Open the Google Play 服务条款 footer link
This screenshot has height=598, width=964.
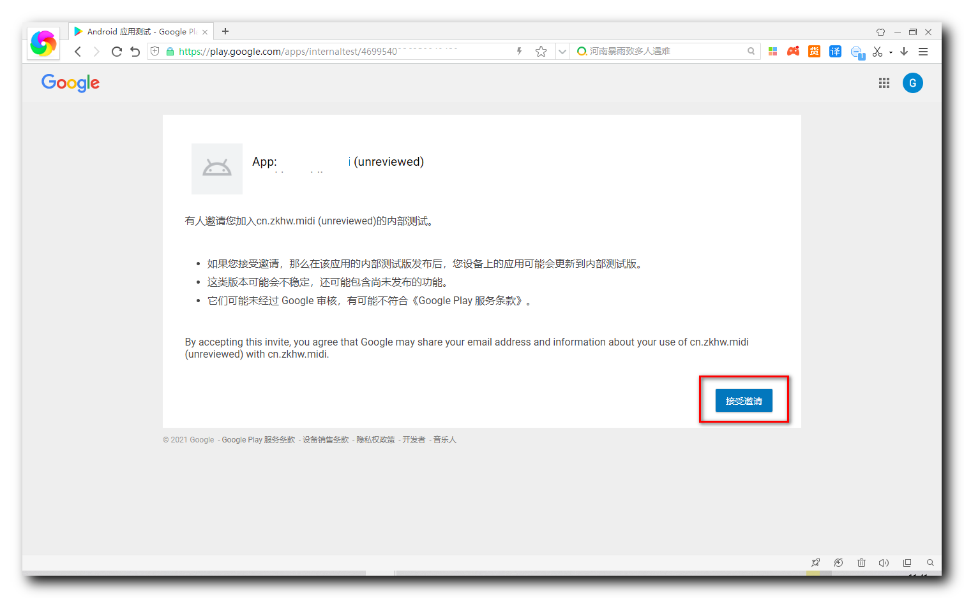(258, 440)
